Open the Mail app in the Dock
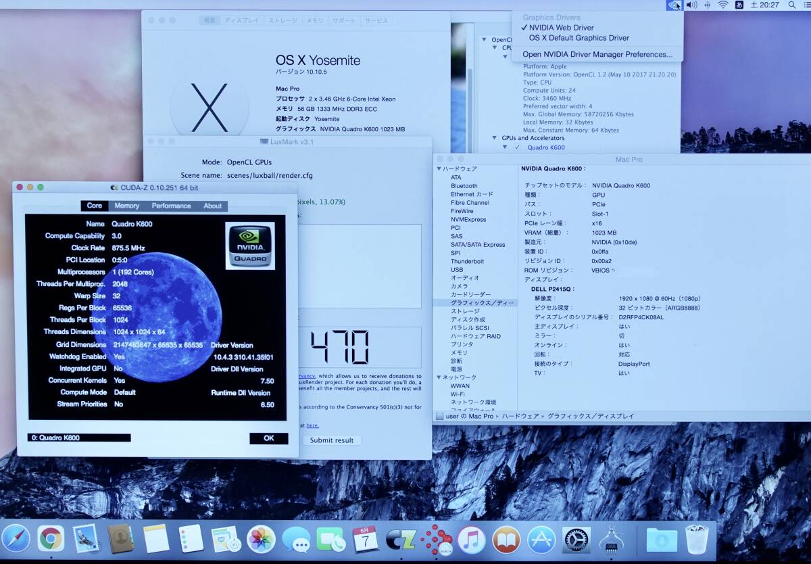The image size is (811, 564). coord(86,539)
